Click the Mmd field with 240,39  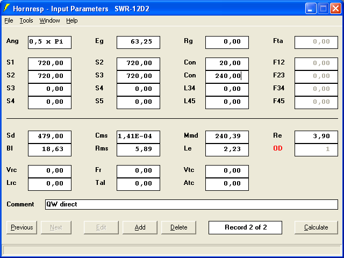point(227,137)
